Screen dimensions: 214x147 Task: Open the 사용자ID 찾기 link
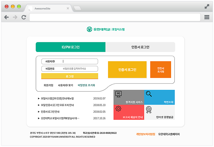(65, 85)
